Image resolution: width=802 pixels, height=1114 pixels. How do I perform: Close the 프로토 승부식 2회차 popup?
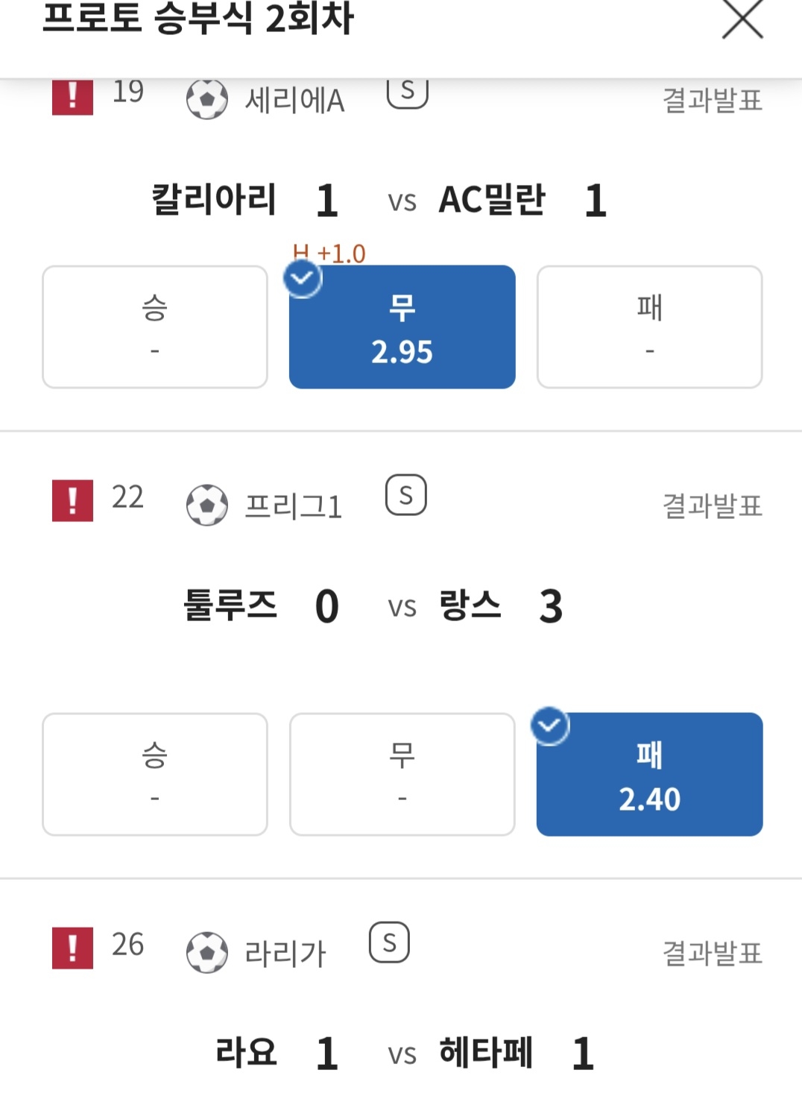click(x=742, y=19)
